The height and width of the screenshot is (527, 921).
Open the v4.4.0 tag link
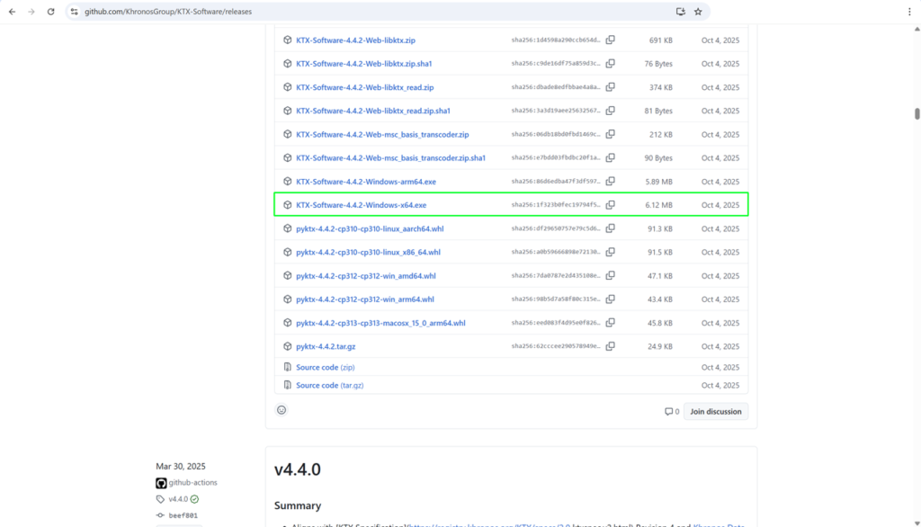click(x=177, y=499)
